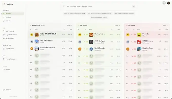Expand View all for New Big Hits
Viewport: 172px width, 99px height.
69,26
